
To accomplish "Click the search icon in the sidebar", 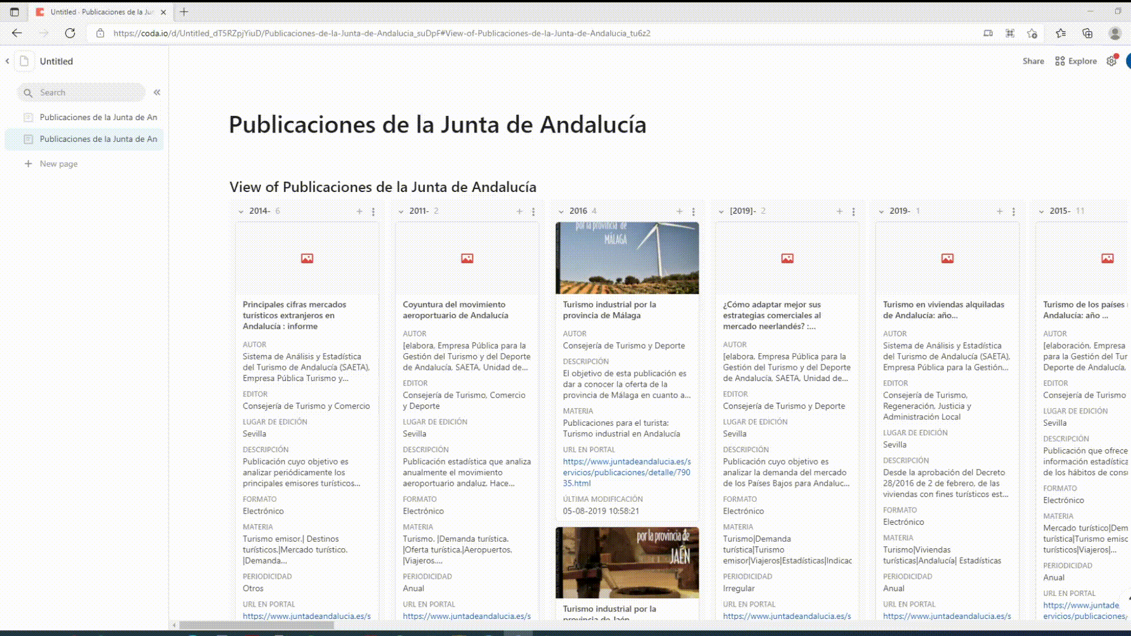I will [x=28, y=92].
